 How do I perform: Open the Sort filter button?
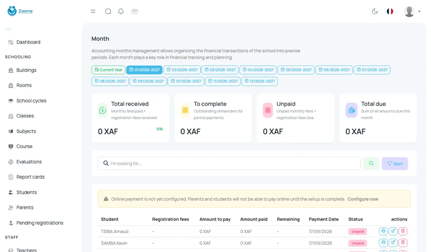click(x=395, y=163)
